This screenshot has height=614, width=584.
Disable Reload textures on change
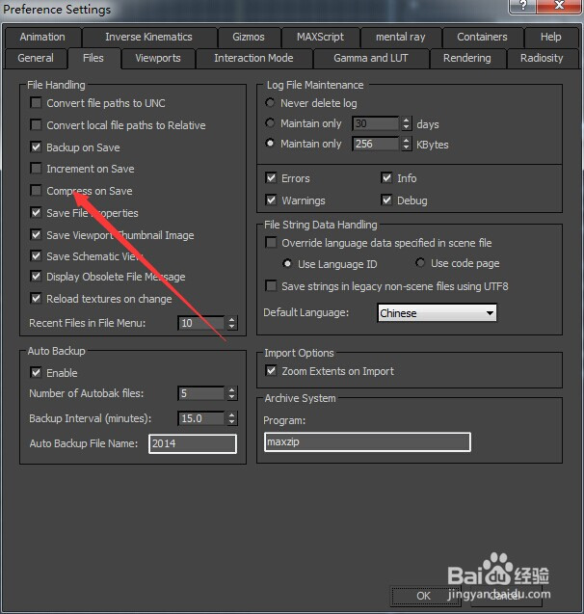[x=36, y=299]
